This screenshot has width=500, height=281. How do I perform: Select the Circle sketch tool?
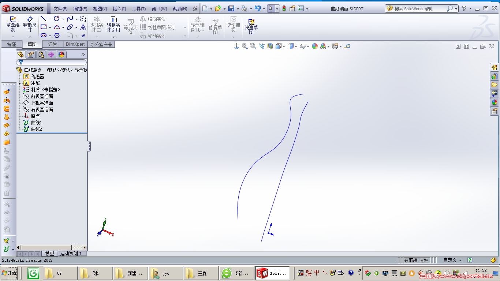[57, 19]
